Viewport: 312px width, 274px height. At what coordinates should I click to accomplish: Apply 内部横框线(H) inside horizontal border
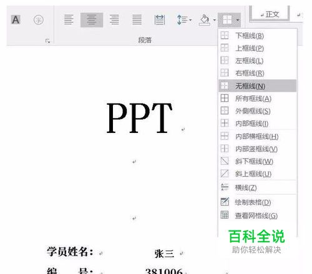[258, 136]
